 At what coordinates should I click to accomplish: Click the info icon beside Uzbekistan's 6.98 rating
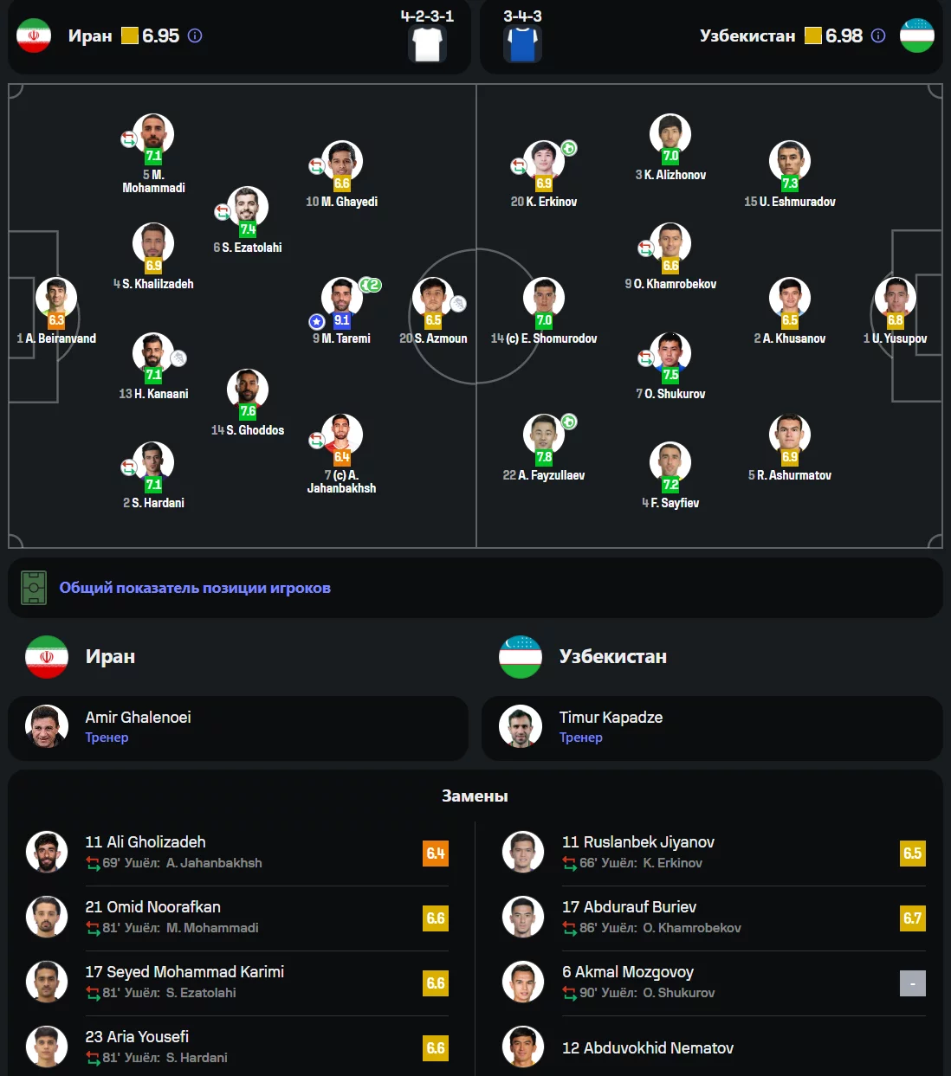tap(878, 35)
